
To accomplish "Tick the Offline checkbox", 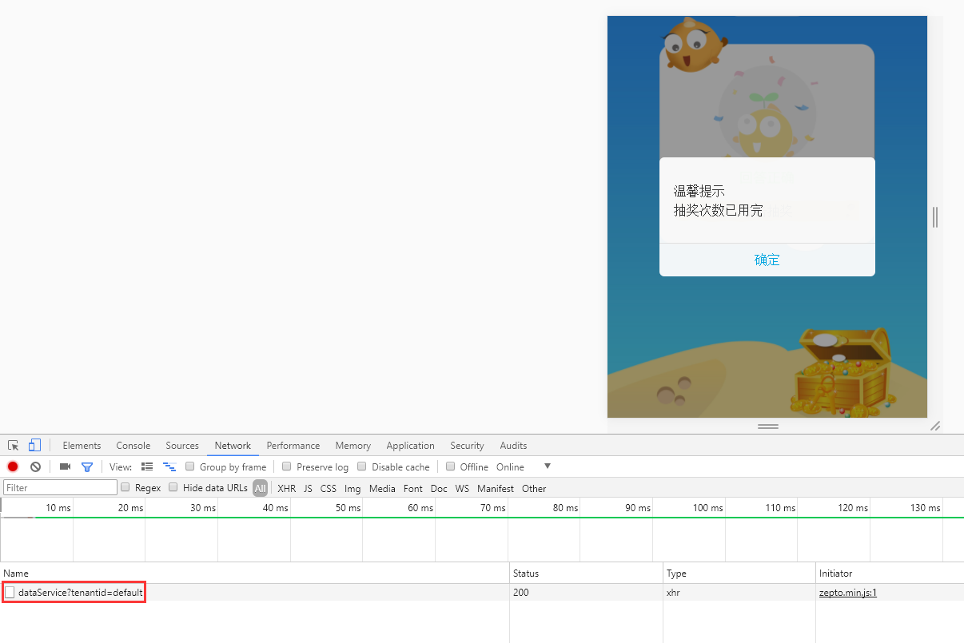I will pyautogui.click(x=451, y=467).
